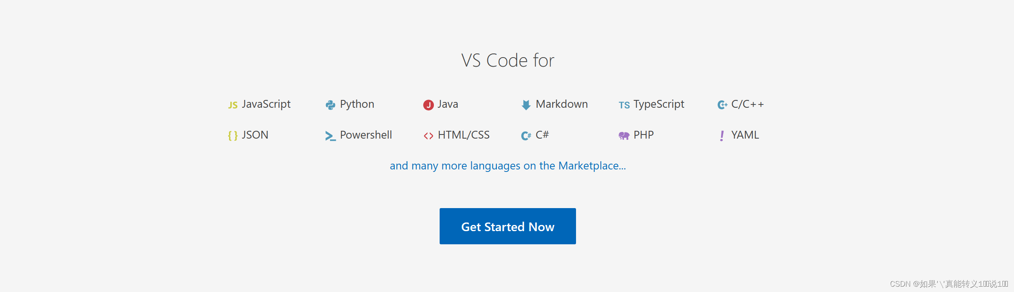Click the Markdown down-arrow icon

(x=526, y=105)
